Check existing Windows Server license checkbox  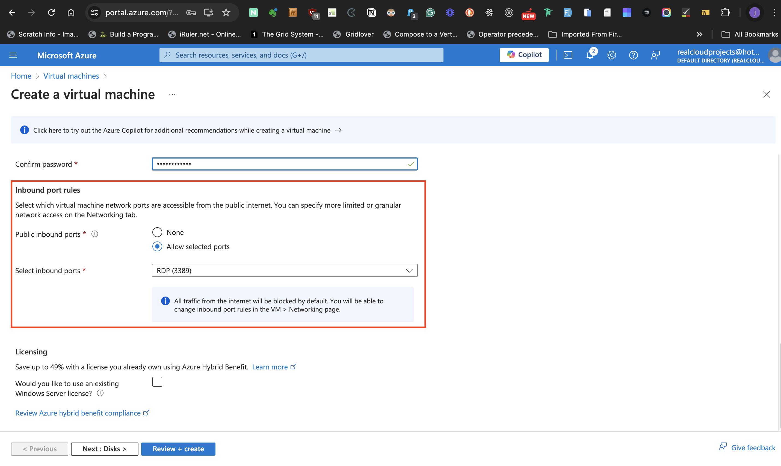click(157, 382)
